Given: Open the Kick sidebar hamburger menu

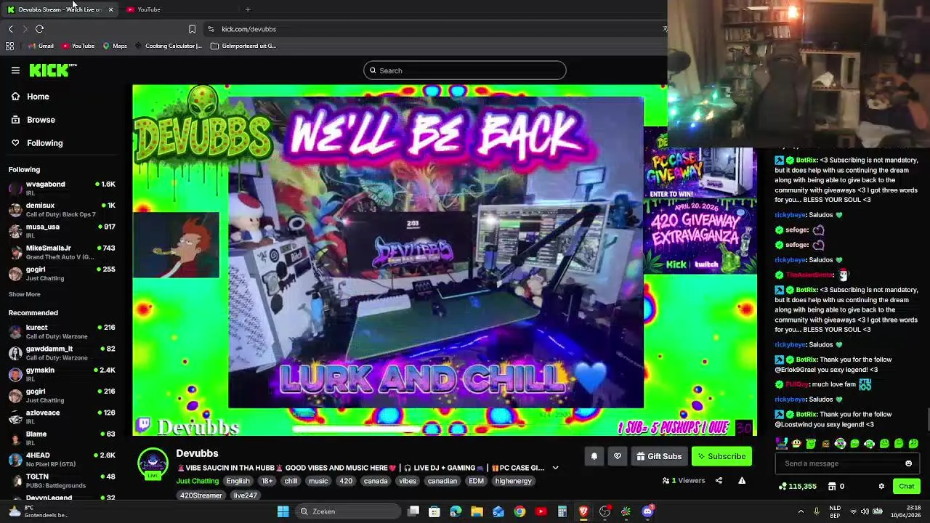Looking at the screenshot, I should click(x=15, y=70).
